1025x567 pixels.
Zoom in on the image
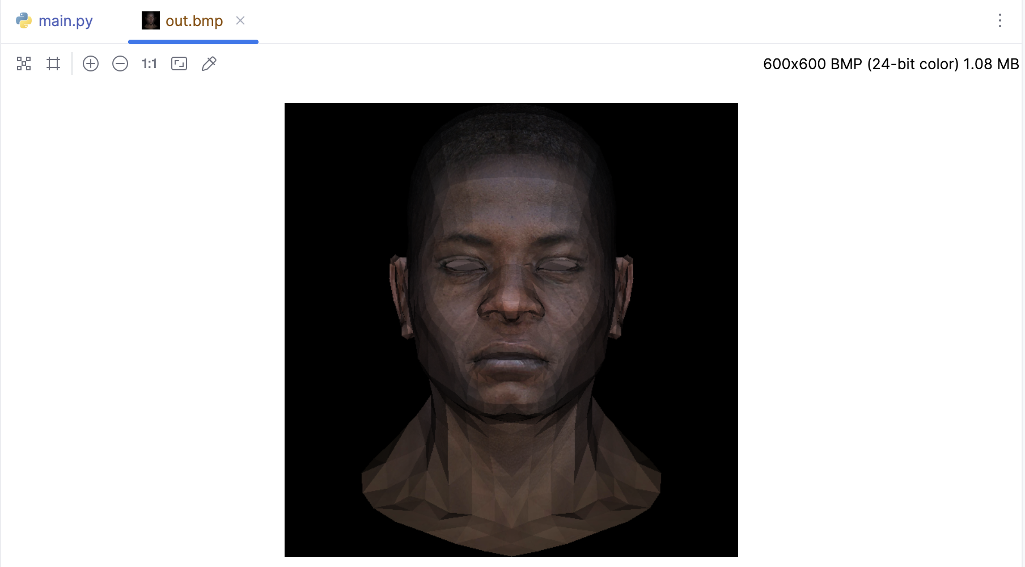tap(91, 64)
